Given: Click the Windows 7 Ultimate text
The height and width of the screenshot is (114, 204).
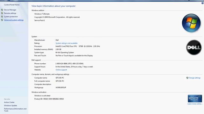Looking at the screenshot, I should coord(42,14).
